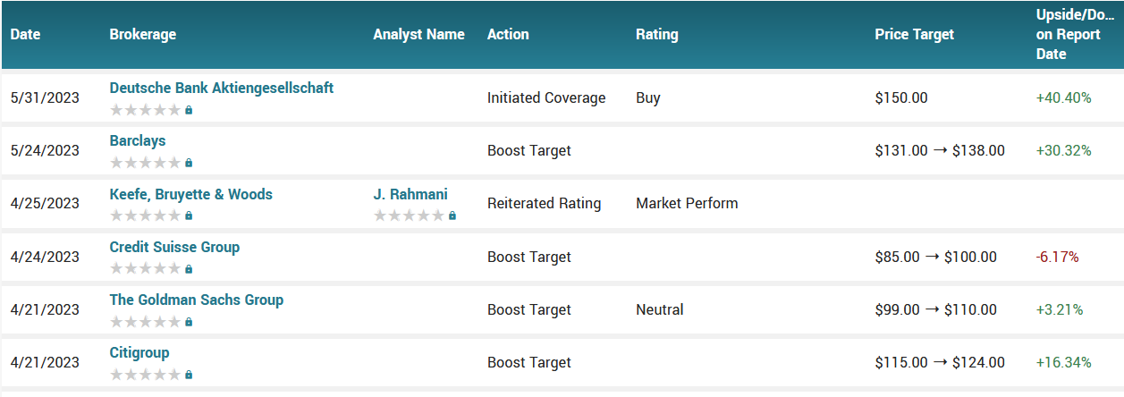Screen dimensions: 1124x397
Task: Select the 4/24/2023 date cell
Action: (45, 257)
